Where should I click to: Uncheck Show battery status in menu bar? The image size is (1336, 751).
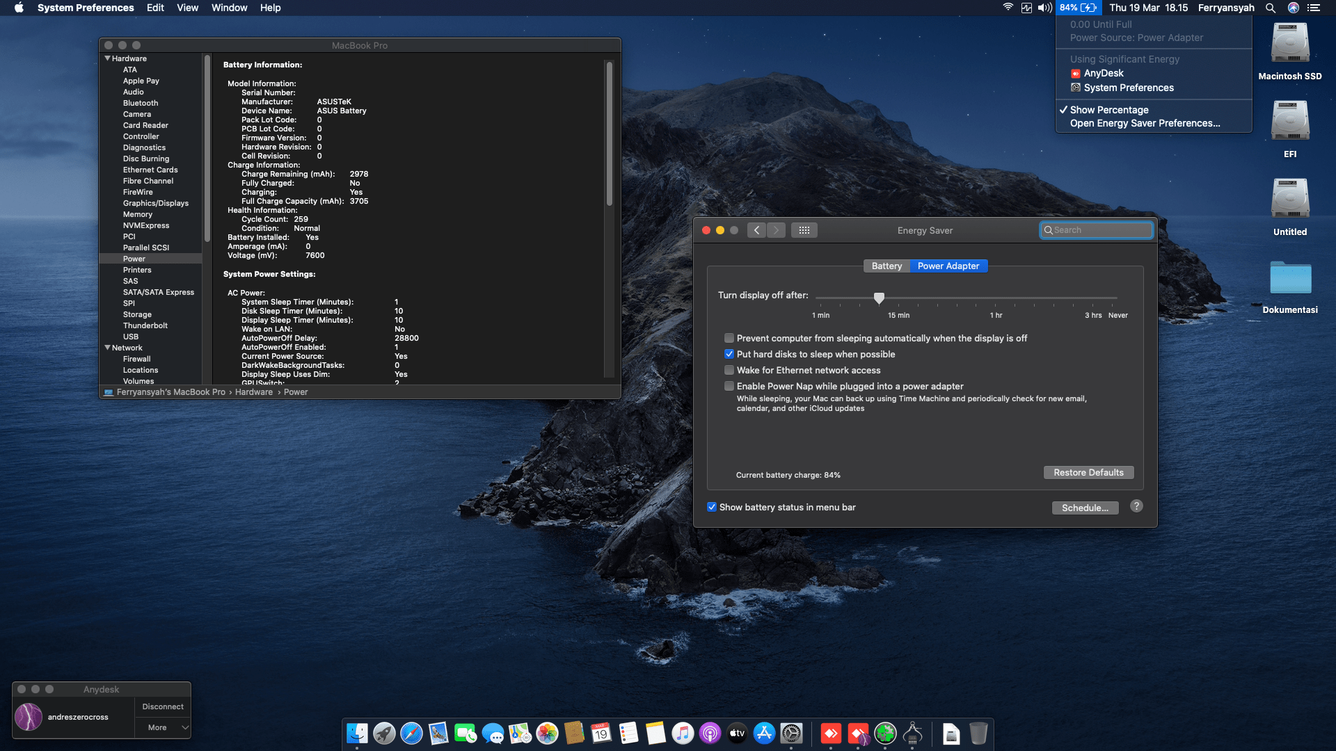712,507
